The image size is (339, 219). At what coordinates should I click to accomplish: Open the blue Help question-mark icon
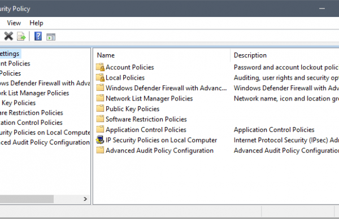pyautogui.click(x=38, y=36)
